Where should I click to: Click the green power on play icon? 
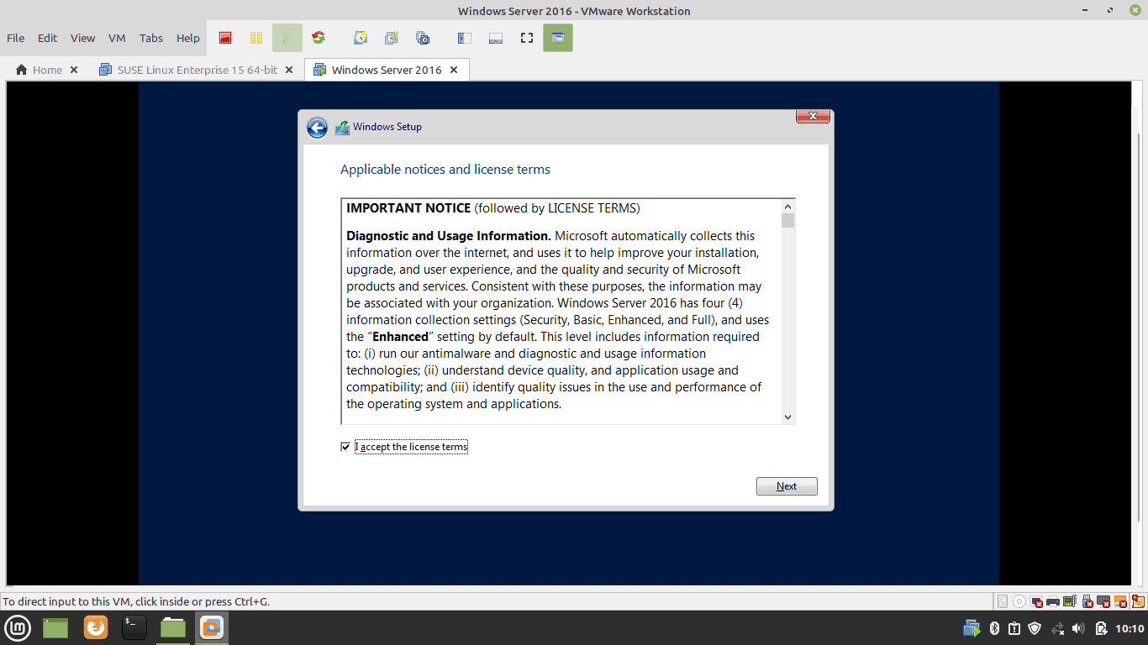[x=287, y=38]
